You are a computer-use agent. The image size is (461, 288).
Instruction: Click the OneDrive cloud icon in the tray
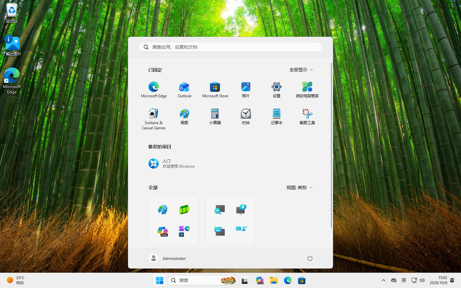(394, 280)
